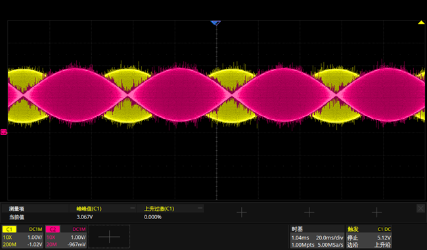Change C1 coupling DC1M setting
The image size is (427, 250).
click(x=35, y=229)
